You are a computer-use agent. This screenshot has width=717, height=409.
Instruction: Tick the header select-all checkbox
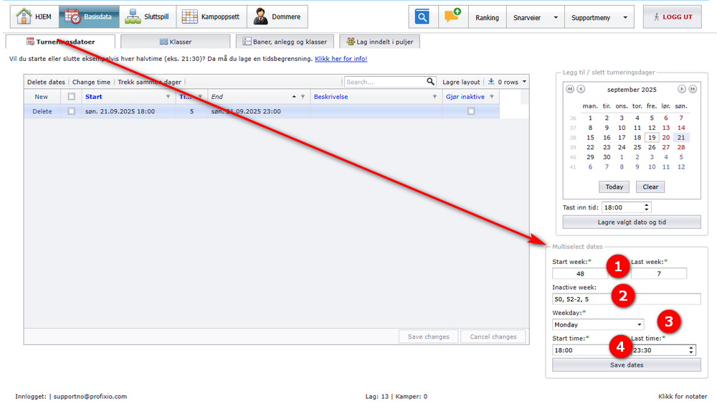pos(71,97)
